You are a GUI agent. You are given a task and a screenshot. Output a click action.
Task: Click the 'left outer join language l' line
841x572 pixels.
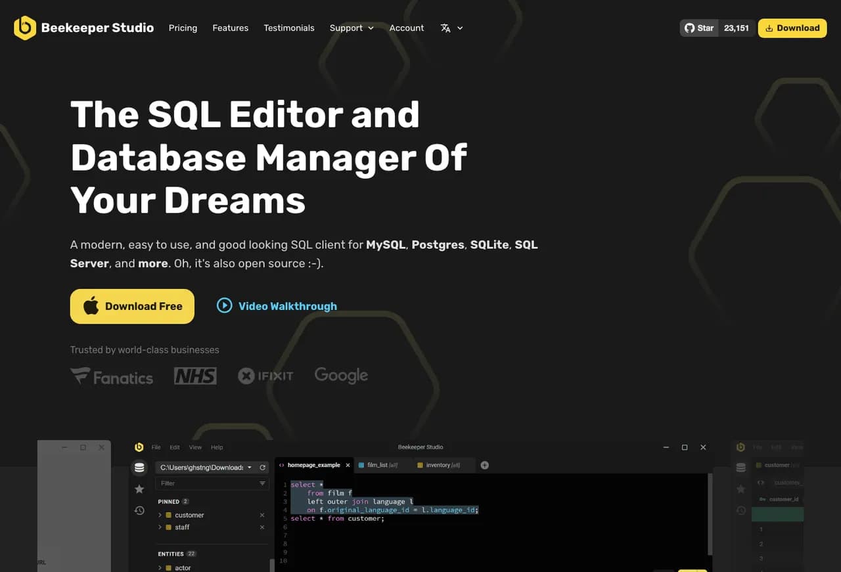tap(360, 502)
